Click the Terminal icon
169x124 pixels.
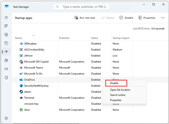point(21,98)
